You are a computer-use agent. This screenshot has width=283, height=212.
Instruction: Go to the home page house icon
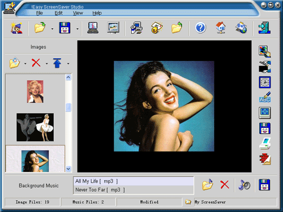[221, 28]
